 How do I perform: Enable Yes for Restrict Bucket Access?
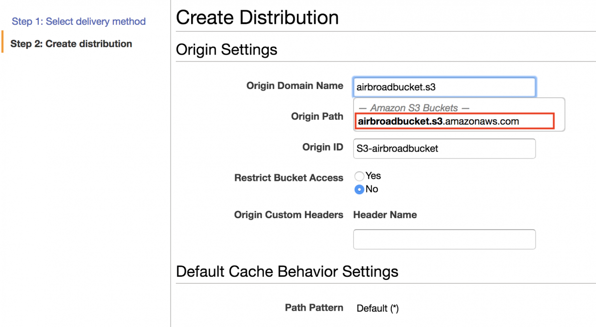[359, 175]
